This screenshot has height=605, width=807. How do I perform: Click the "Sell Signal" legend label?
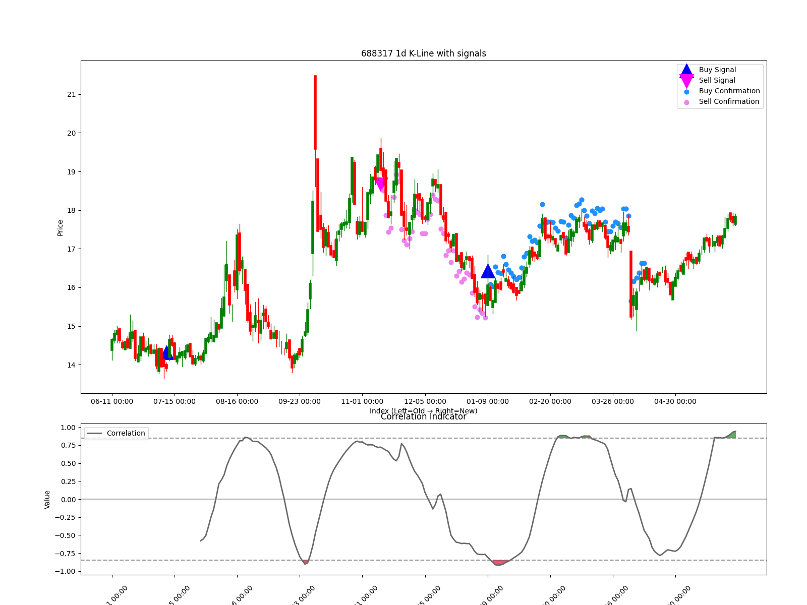coord(717,80)
